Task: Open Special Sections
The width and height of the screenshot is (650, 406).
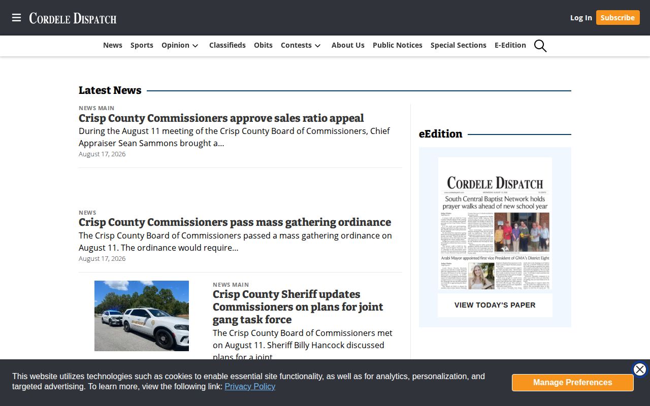Action: pyautogui.click(x=459, y=45)
